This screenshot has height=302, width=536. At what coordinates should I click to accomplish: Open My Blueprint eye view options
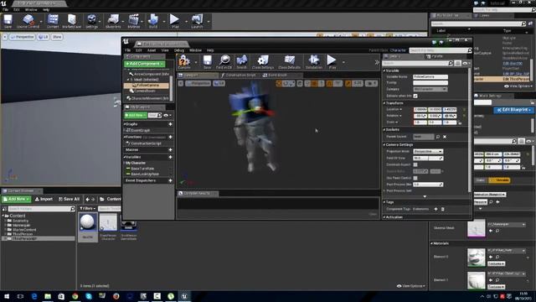click(x=167, y=116)
